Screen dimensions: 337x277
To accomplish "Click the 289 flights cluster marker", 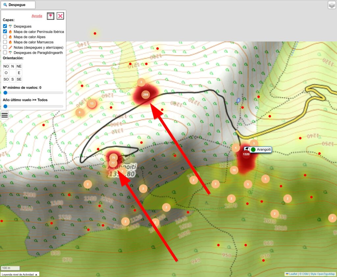I will pyautogui.click(x=145, y=95).
